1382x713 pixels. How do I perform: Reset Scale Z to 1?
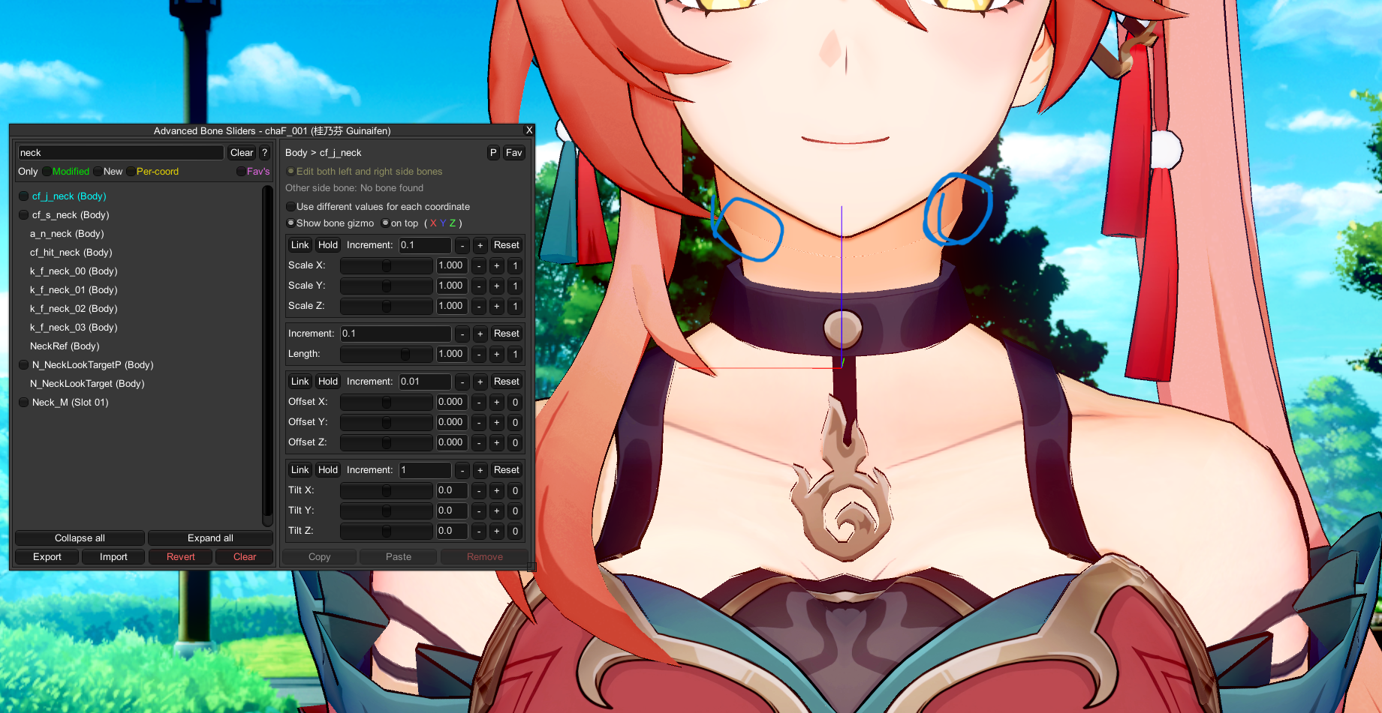point(515,306)
